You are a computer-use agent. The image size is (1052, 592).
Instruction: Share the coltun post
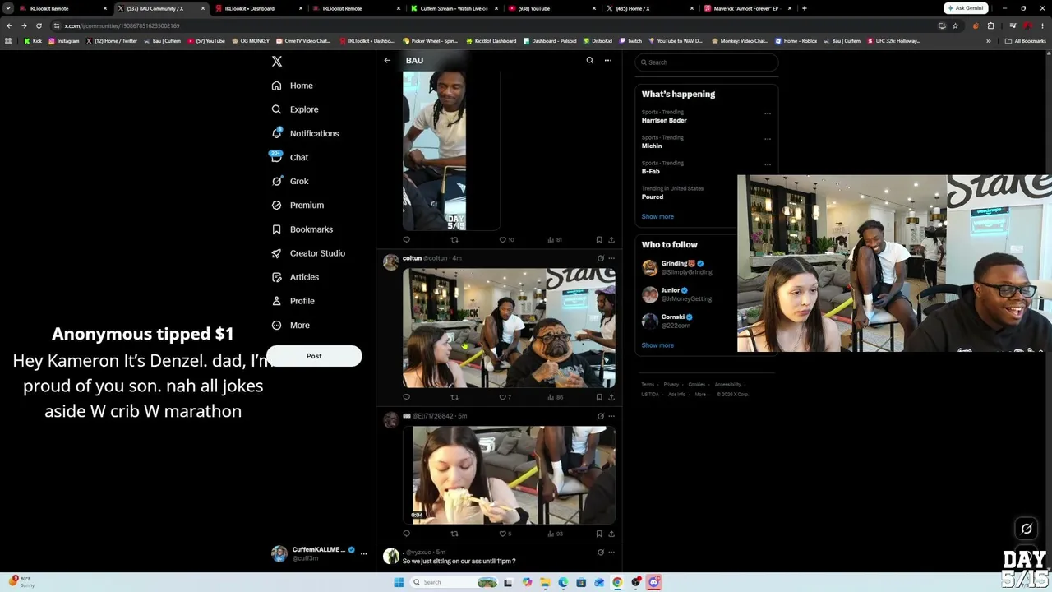point(611,397)
